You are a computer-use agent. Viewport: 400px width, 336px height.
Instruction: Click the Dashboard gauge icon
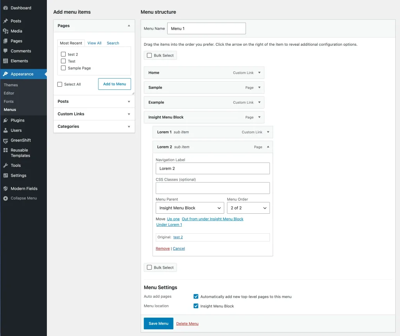[5, 8]
